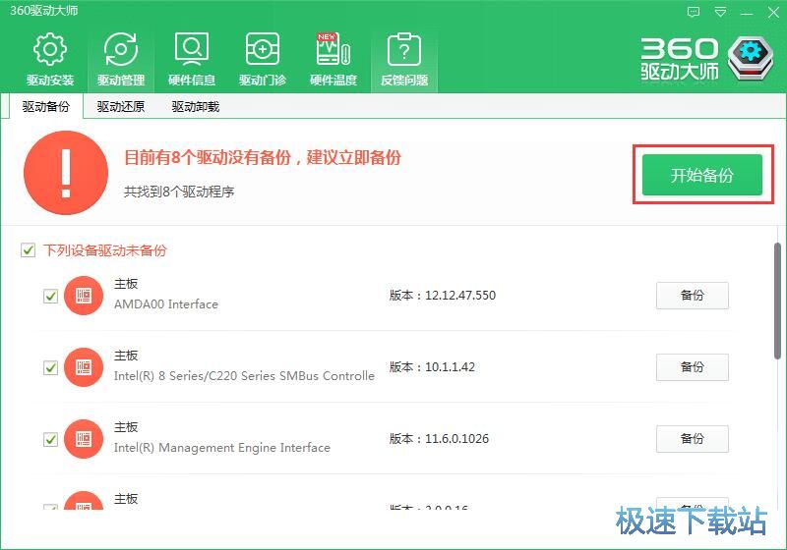Open the 驱动安装 gear icon section
The height and width of the screenshot is (550, 787).
tap(50, 59)
